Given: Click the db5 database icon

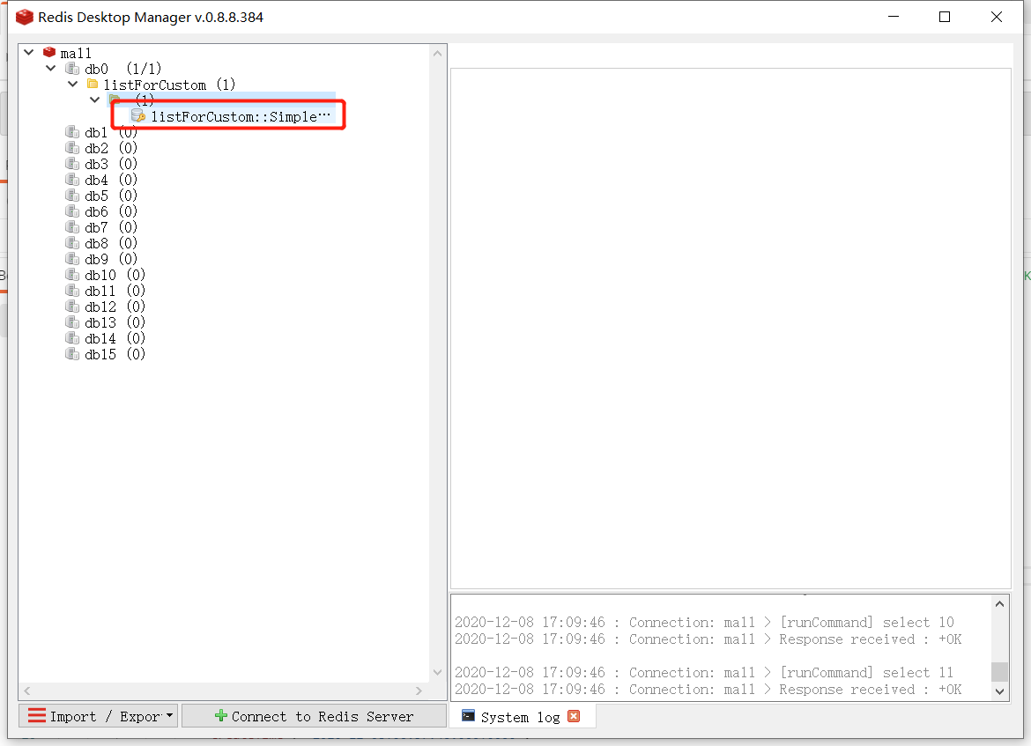Looking at the screenshot, I should point(72,196).
